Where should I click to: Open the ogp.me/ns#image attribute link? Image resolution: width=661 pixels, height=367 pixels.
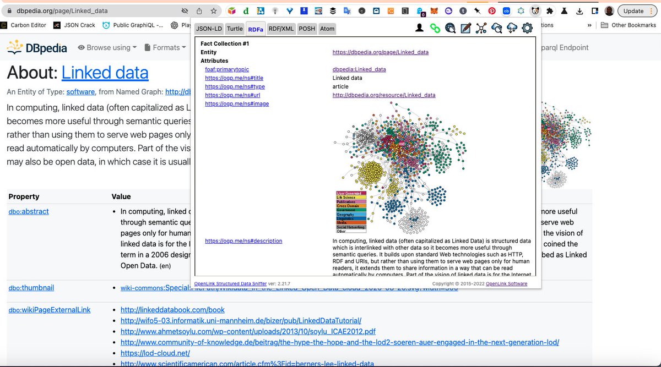237,103
